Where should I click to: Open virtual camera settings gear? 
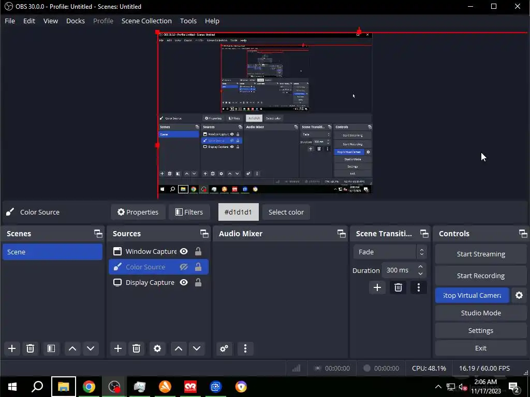tap(519, 295)
